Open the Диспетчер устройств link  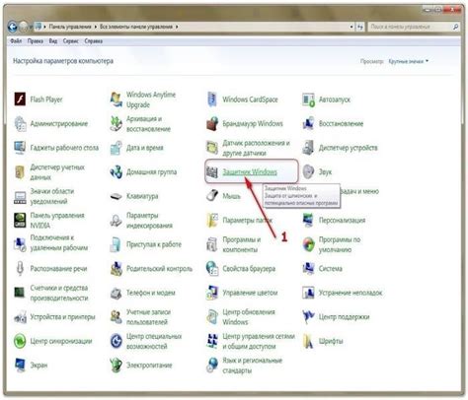click(x=348, y=148)
